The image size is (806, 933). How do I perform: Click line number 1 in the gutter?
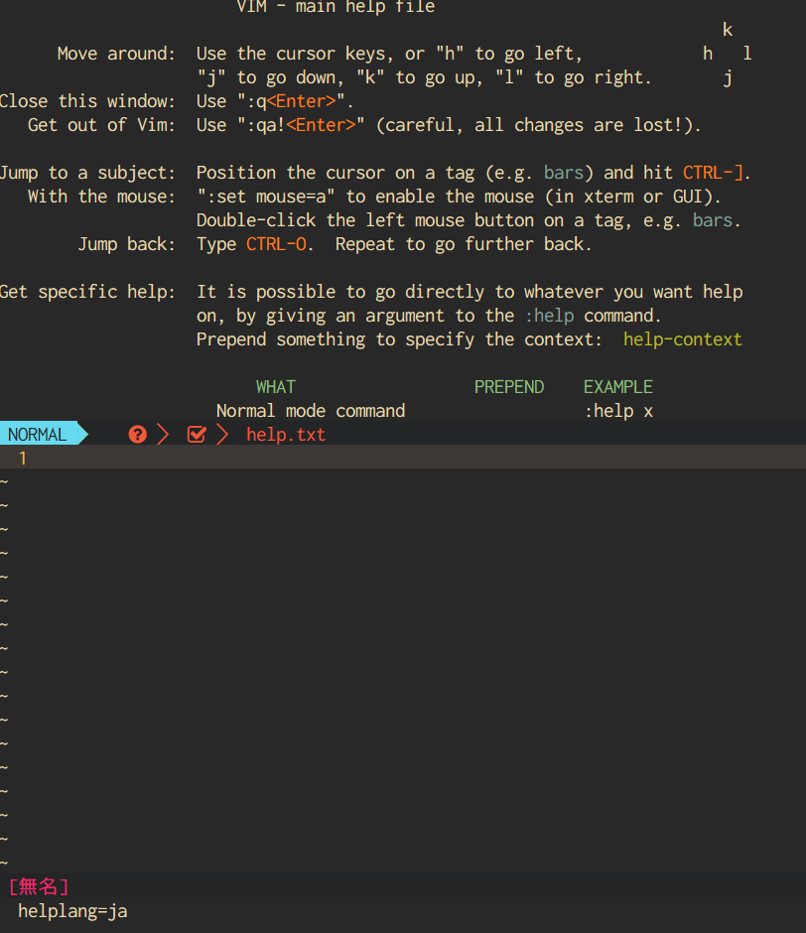(22, 458)
